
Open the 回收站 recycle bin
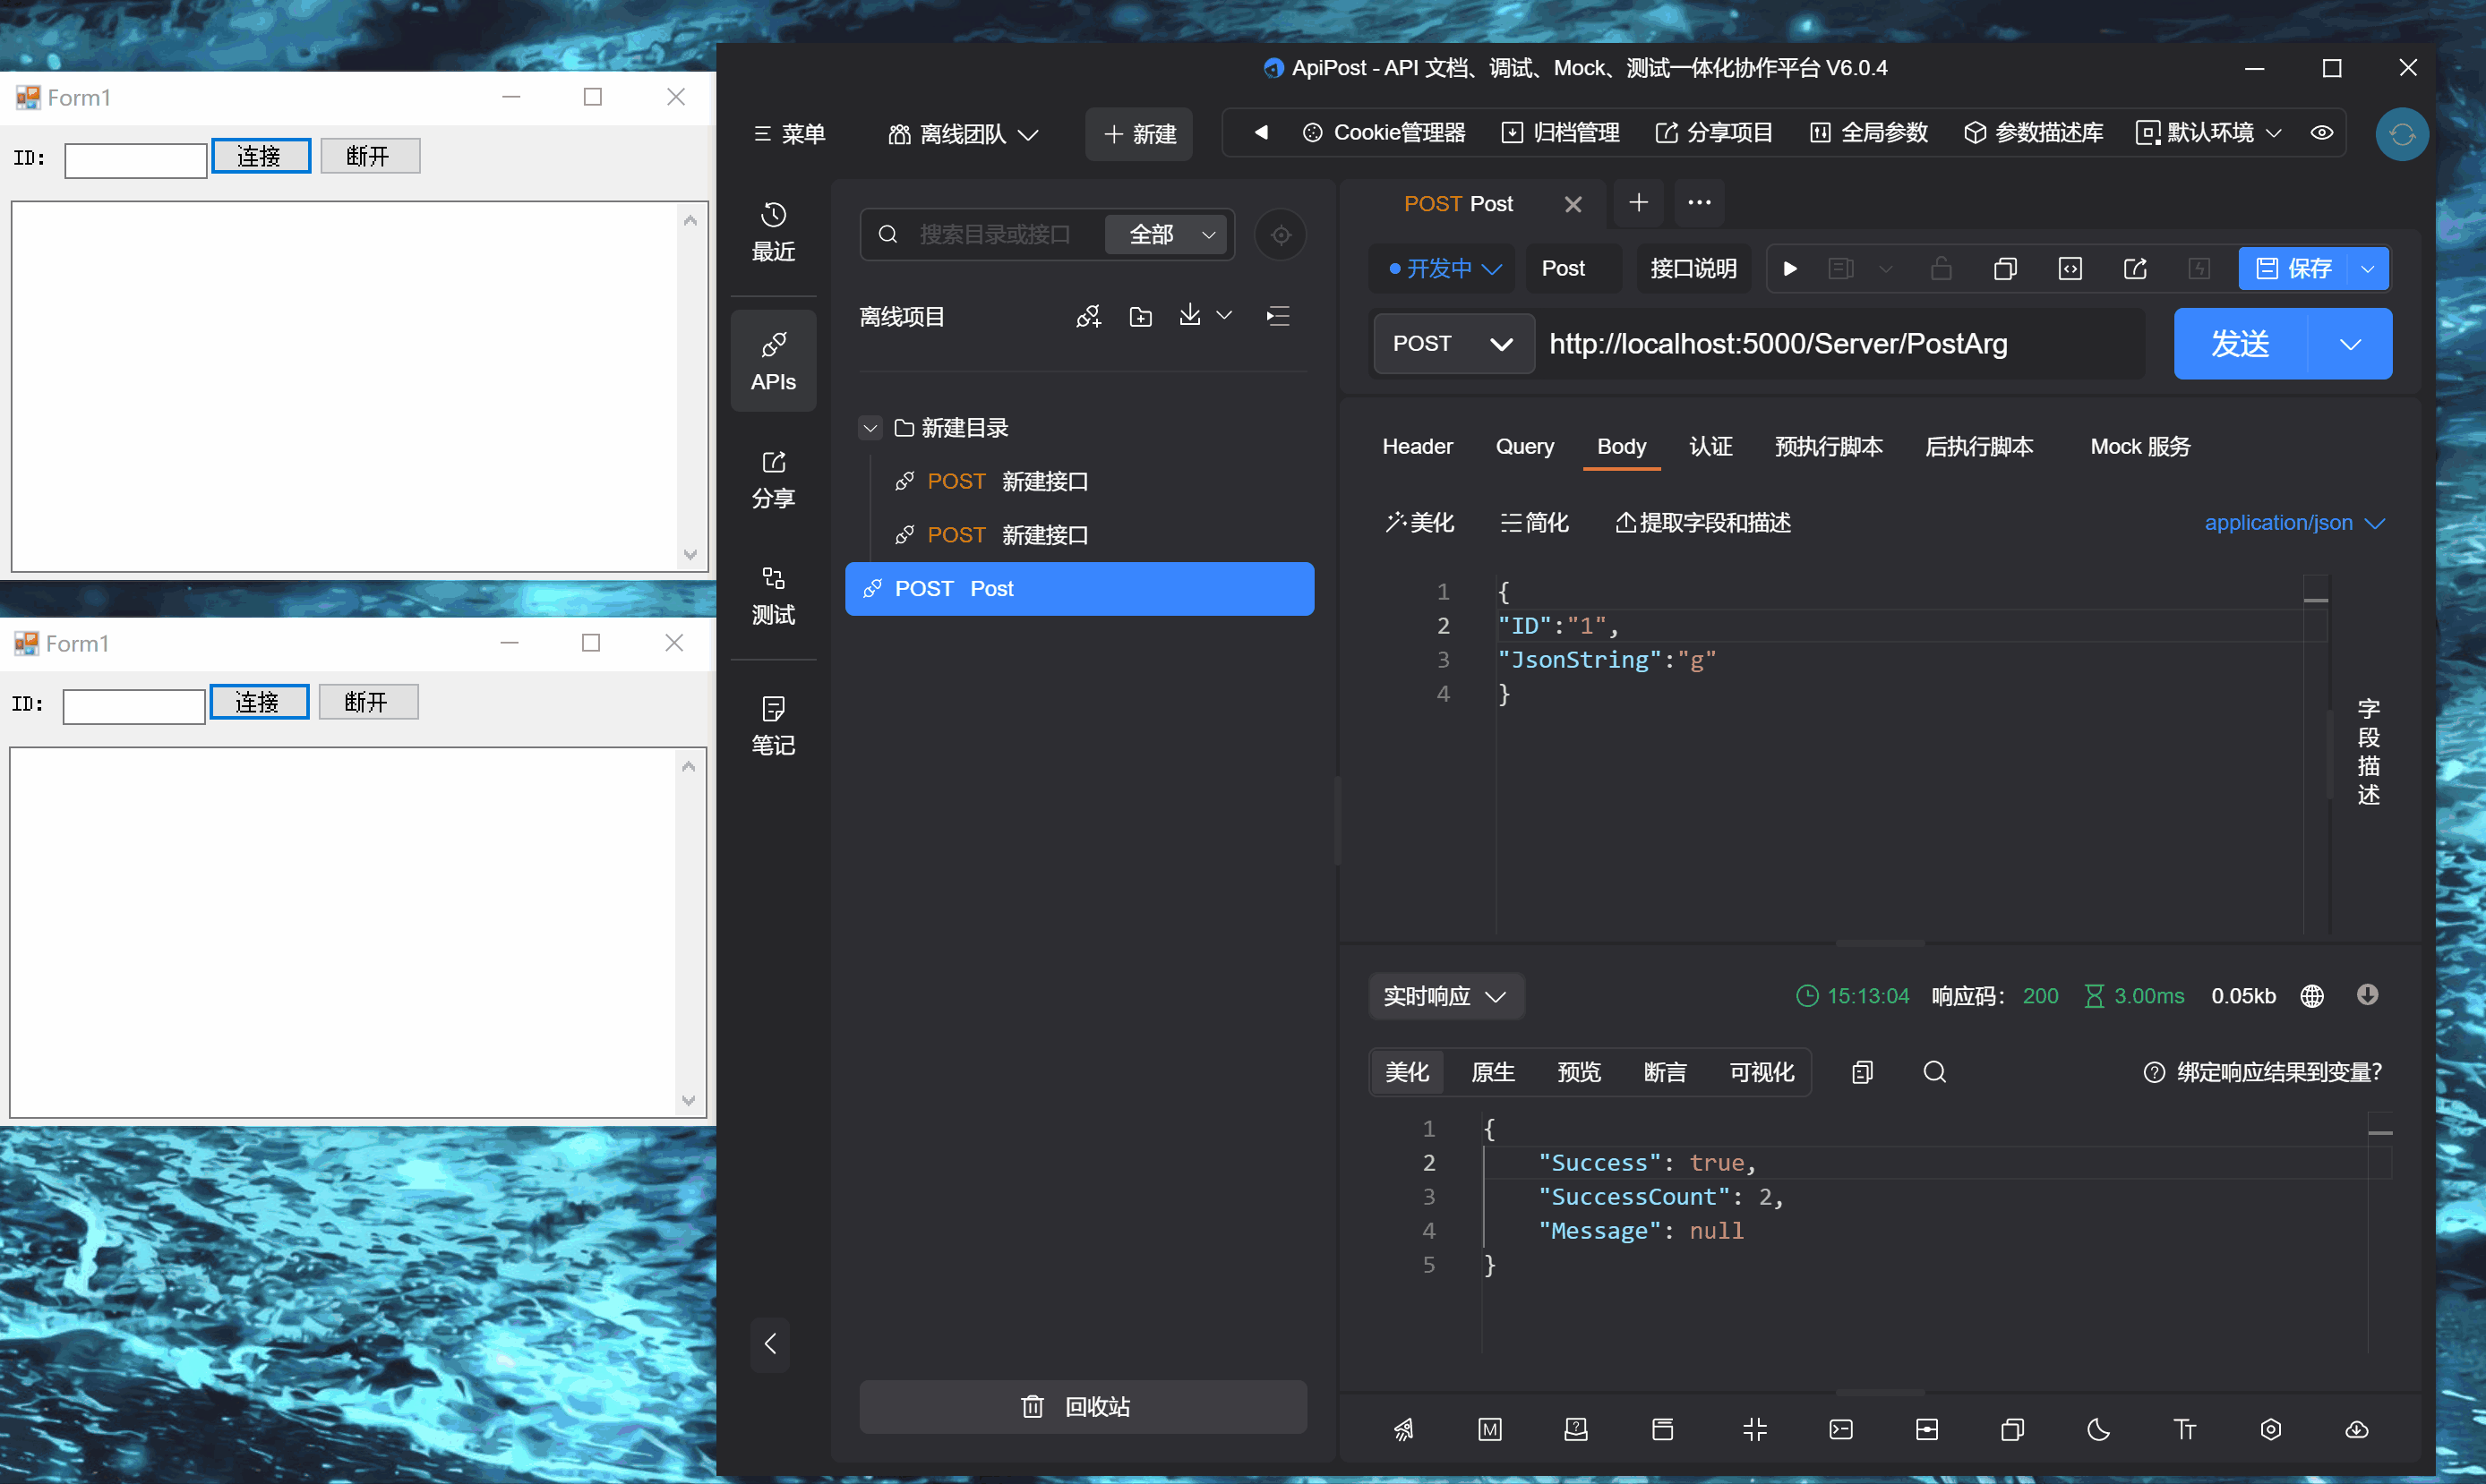[x=1083, y=1406]
